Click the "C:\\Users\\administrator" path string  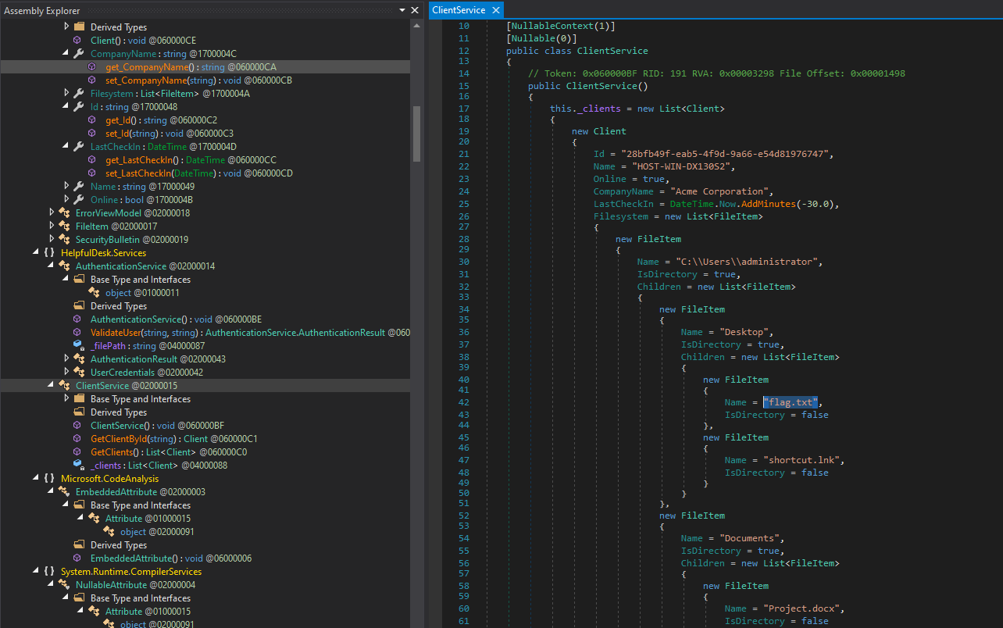tap(747, 262)
